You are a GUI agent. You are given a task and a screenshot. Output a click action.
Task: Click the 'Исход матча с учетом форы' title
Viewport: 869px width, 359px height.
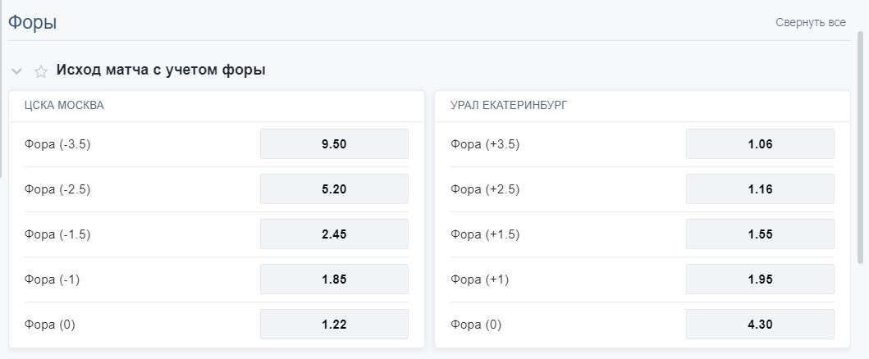coord(161,70)
